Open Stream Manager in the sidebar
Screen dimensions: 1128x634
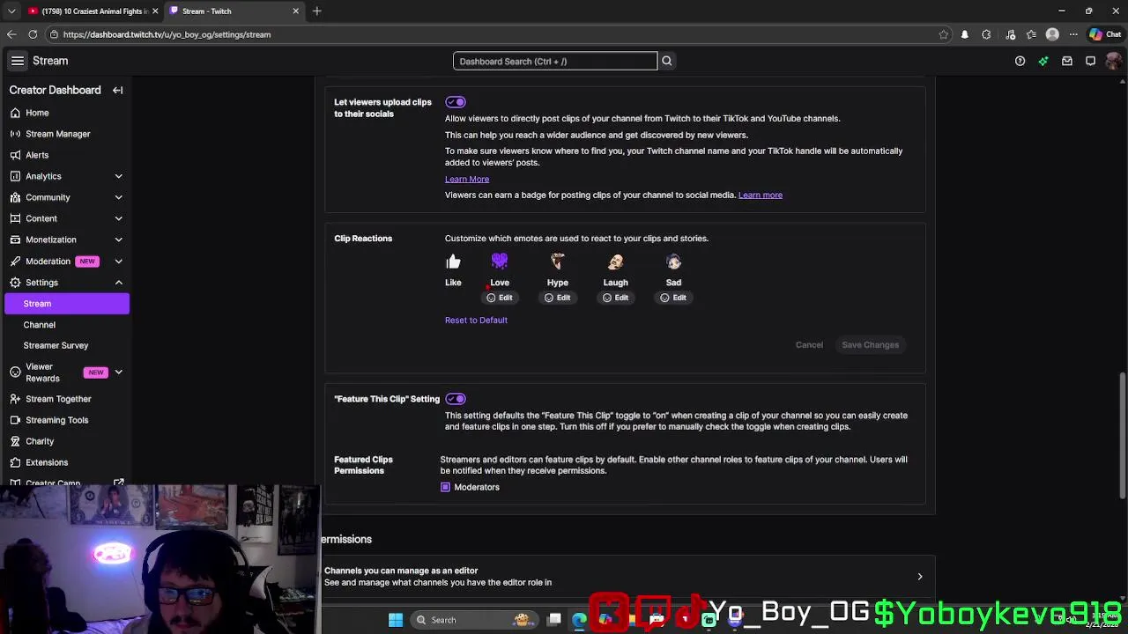pos(66,134)
